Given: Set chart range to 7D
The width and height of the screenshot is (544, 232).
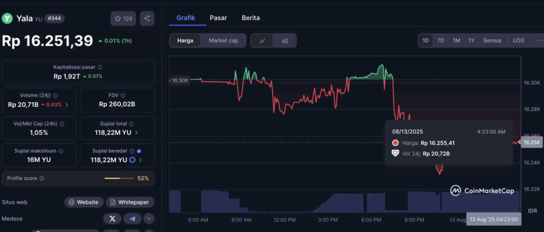Looking at the screenshot, I should tap(440, 40).
